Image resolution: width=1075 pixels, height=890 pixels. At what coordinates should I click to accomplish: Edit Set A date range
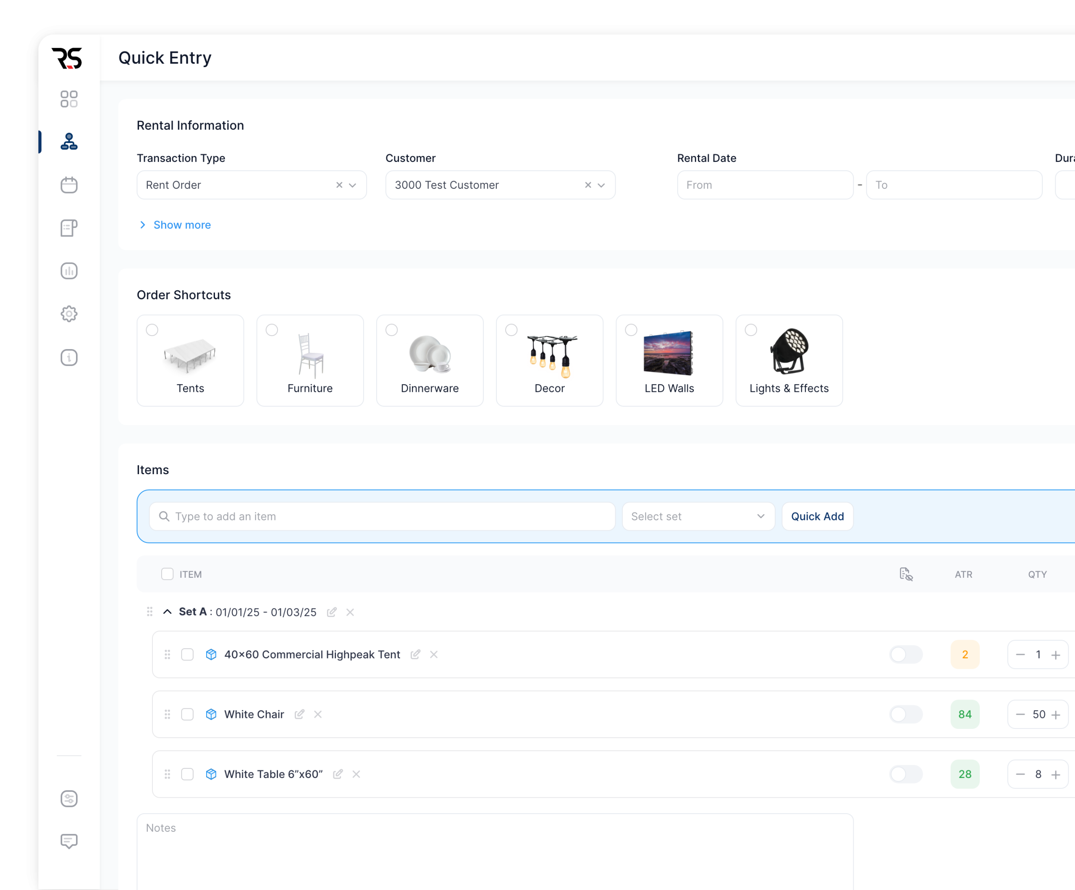point(332,612)
